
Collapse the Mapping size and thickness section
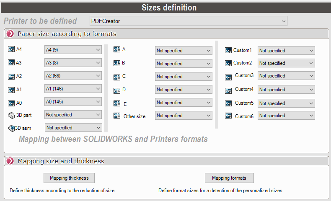coord(10,161)
